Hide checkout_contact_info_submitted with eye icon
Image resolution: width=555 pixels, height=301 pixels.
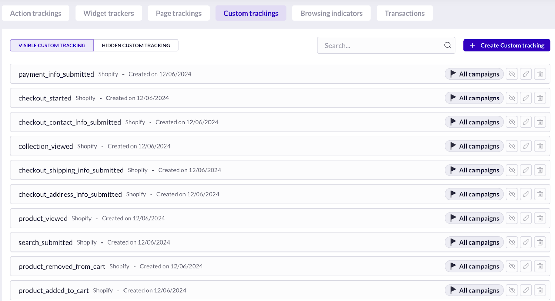512,122
